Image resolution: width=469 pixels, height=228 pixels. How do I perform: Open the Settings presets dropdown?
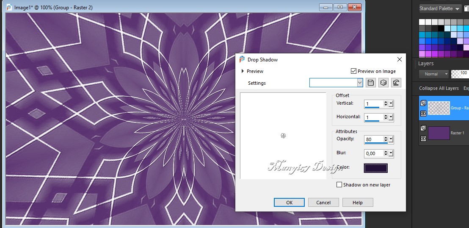coord(360,83)
